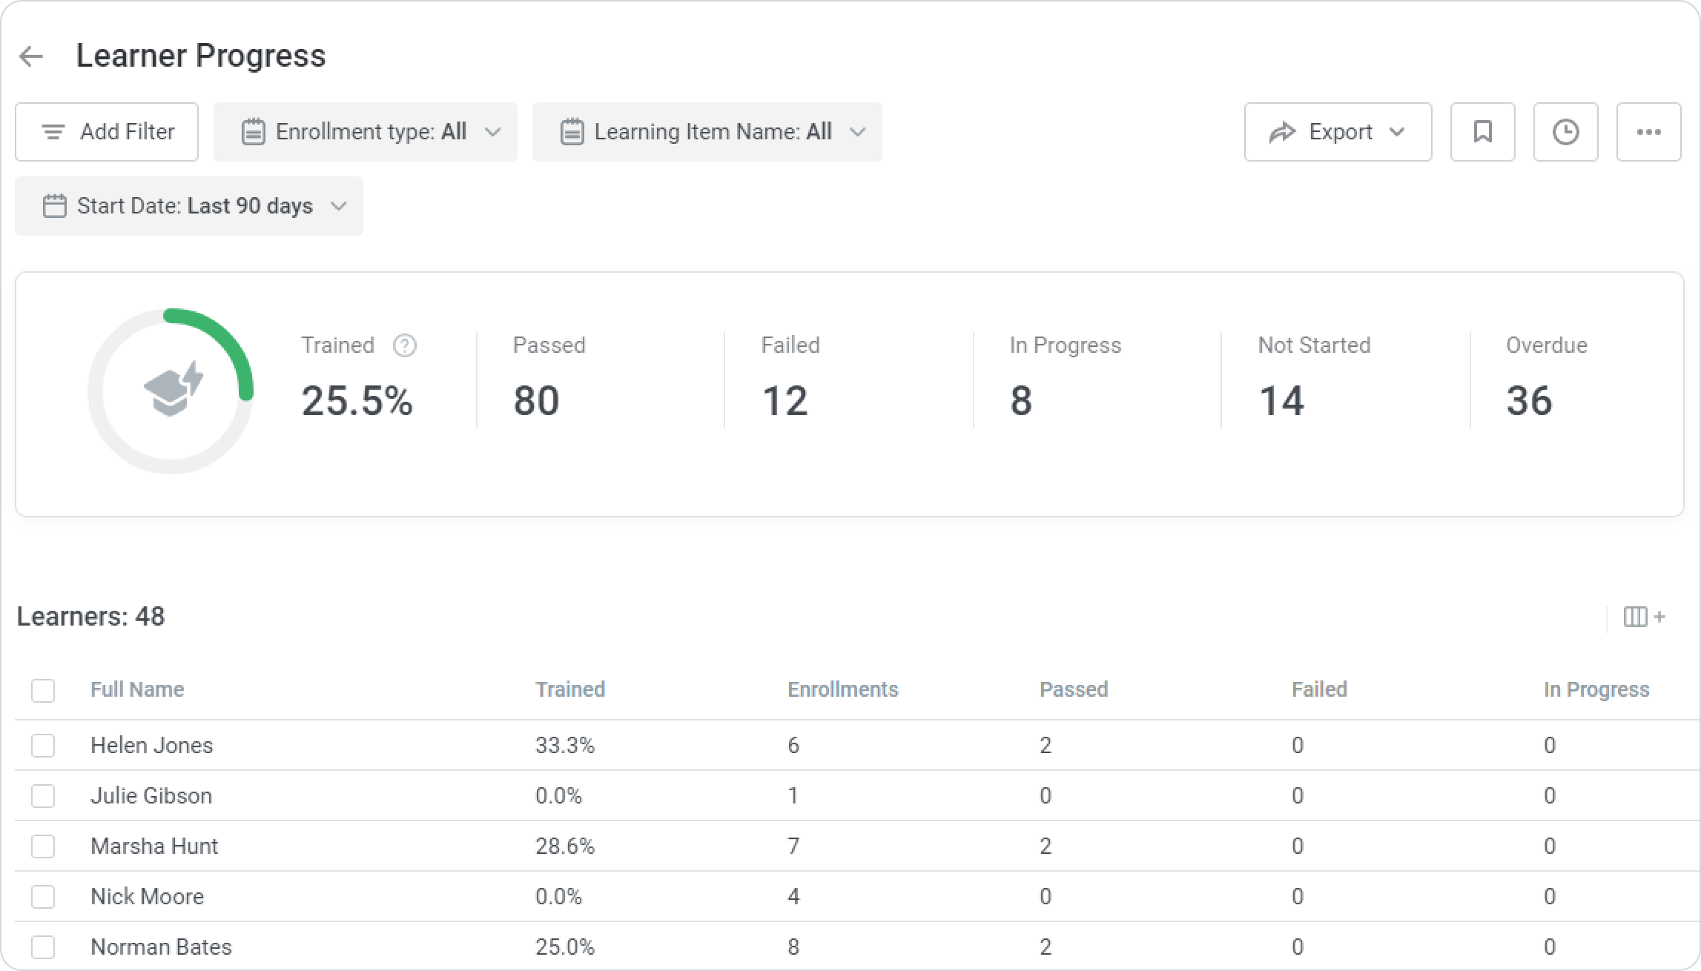
Task: Select Marsha Hunt's row checkbox
Action: click(x=43, y=846)
